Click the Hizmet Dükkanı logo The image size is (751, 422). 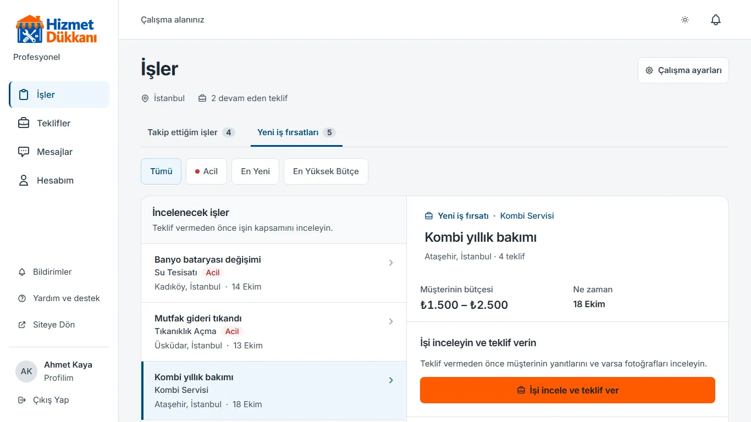click(x=57, y=29)
